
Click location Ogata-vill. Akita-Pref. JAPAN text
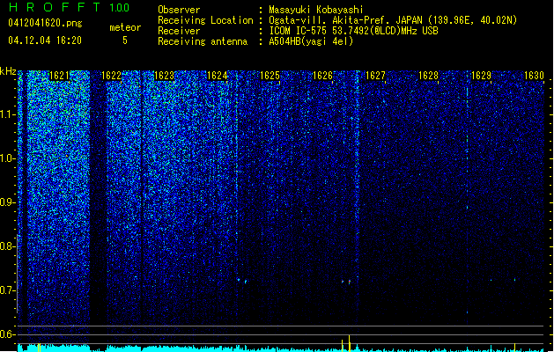[347, 20]
